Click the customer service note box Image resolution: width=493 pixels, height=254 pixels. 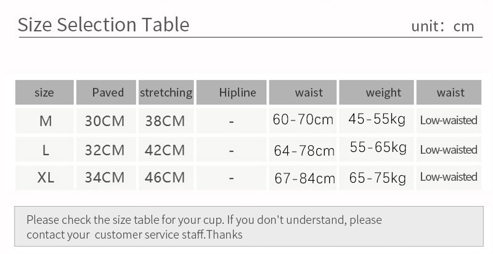249,226
